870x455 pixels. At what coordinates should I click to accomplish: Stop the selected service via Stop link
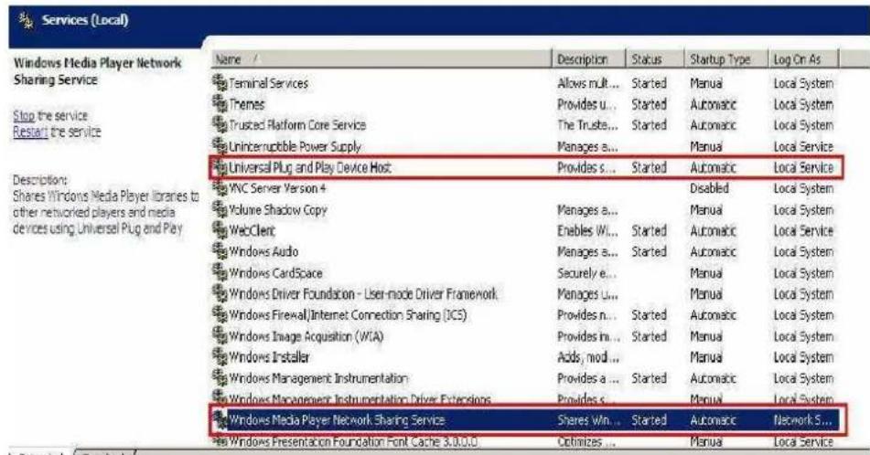(24, 116)
